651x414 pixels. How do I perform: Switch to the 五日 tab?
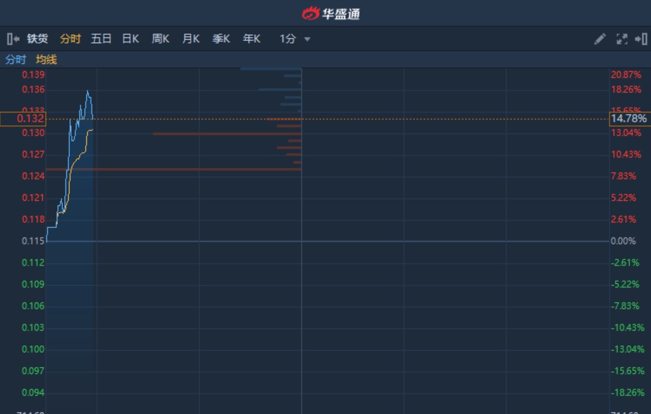point(101,39)
